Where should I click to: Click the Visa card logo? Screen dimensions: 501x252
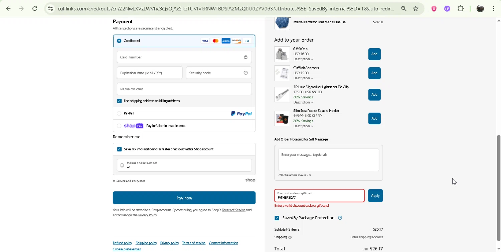[205, 41]
